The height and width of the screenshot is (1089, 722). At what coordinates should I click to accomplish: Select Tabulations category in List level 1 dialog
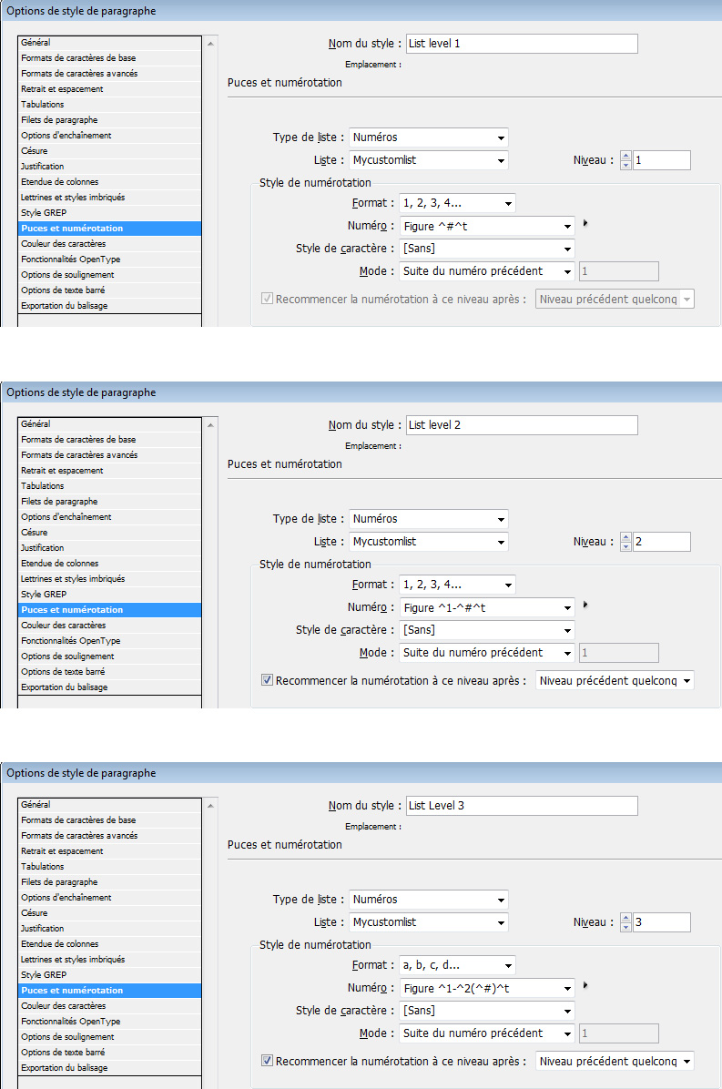109,104
